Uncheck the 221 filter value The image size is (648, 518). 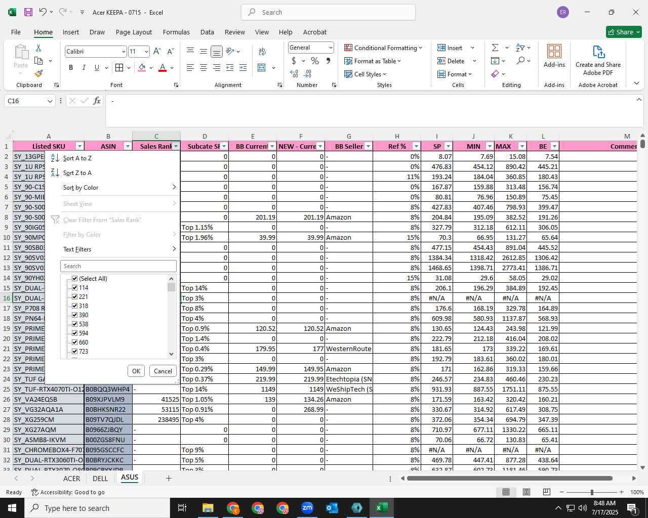tap(75, 297)
